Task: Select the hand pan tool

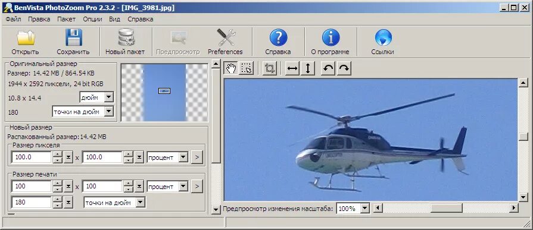Action: [231, 68]
